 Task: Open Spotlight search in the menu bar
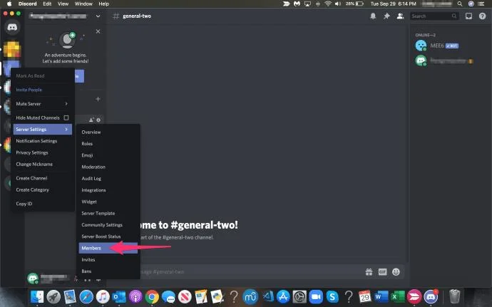(460, 4)
